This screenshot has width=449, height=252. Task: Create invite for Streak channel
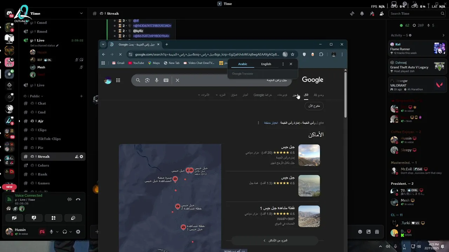[76, 156]
